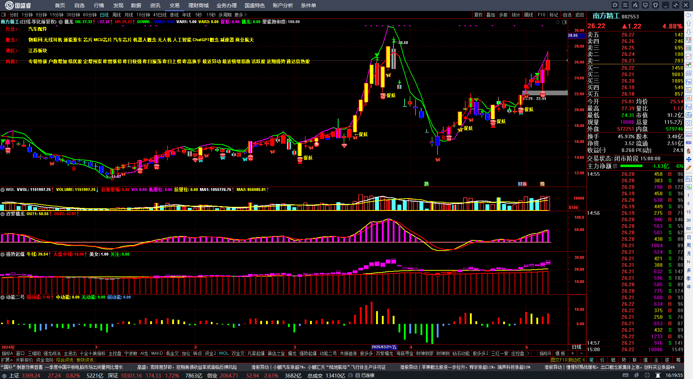
Task: Click the 画线 drawing button
Action: 529,15
